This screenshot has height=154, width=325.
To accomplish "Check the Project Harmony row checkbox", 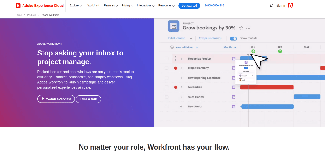I will (167, 68).
